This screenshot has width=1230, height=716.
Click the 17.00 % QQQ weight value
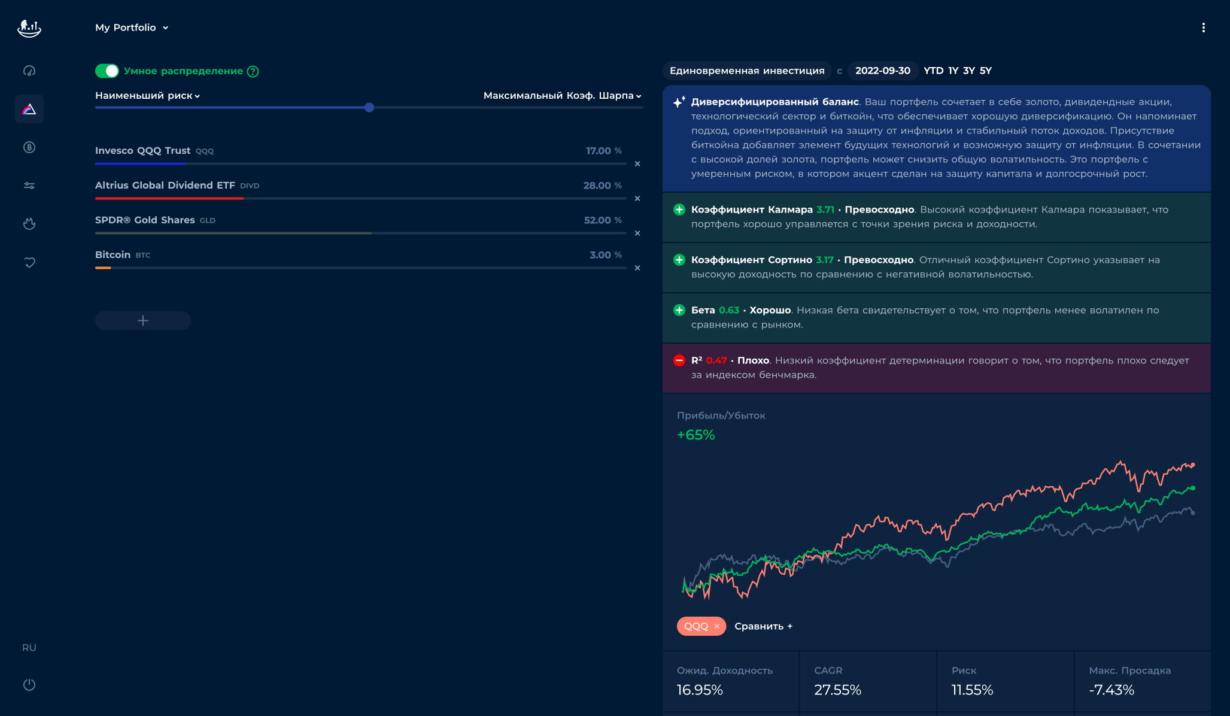pyautogui.click(x=603, y=151)
